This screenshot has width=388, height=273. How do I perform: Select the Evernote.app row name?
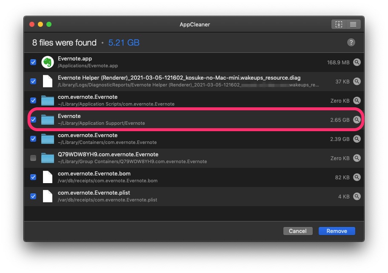[x=75, y=59]
